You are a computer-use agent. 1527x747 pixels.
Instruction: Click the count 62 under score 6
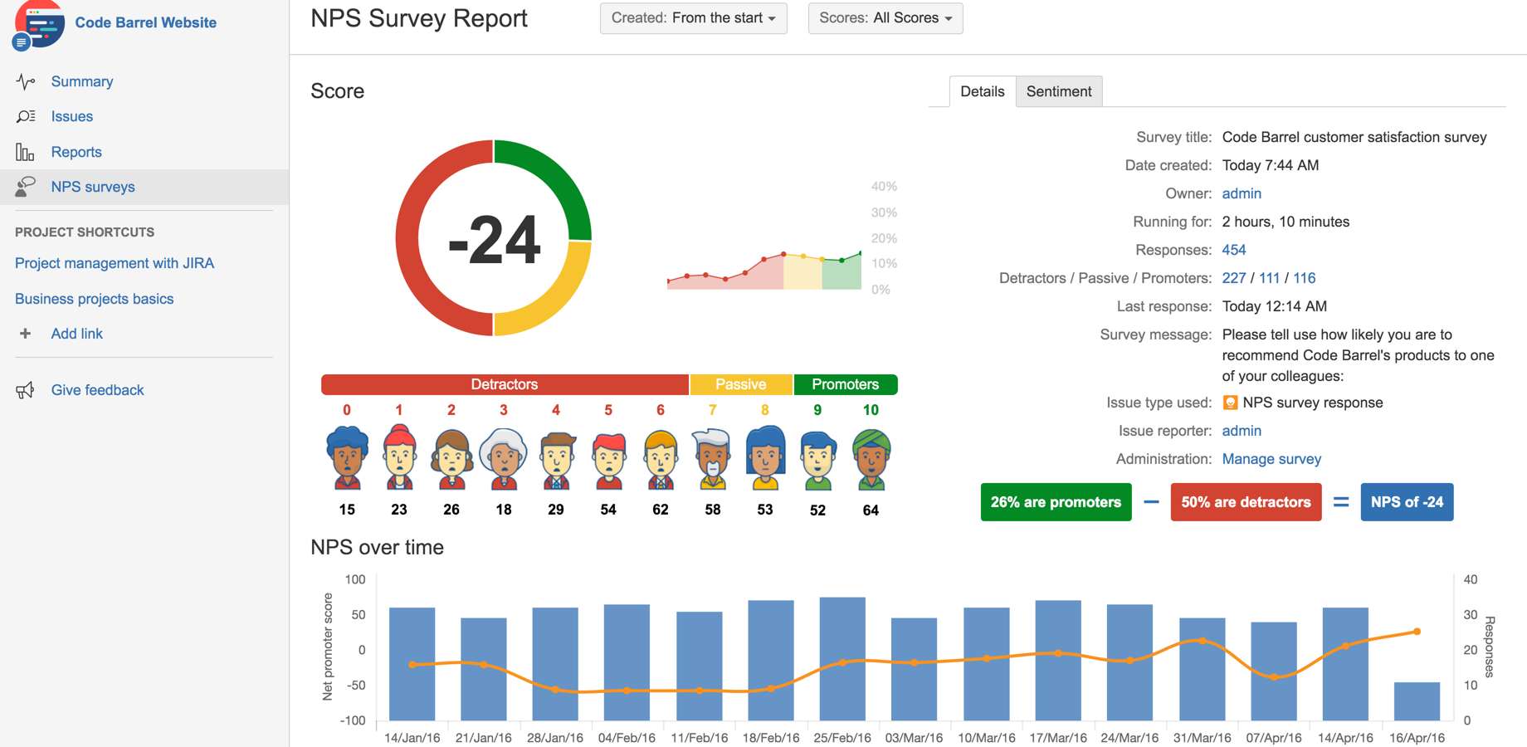[661, 510]
